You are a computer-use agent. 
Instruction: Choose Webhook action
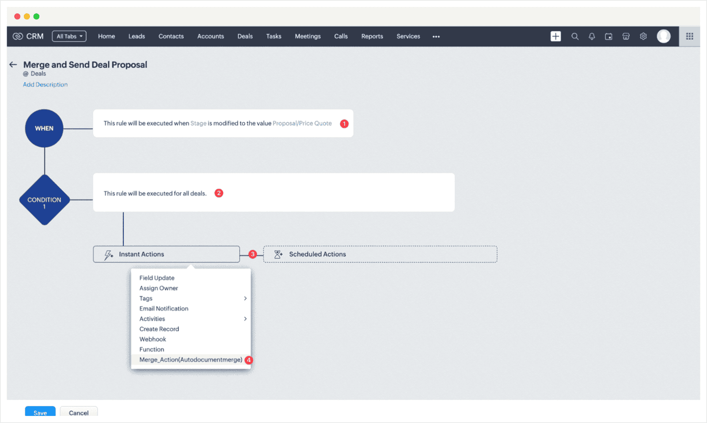coord(191,339)
